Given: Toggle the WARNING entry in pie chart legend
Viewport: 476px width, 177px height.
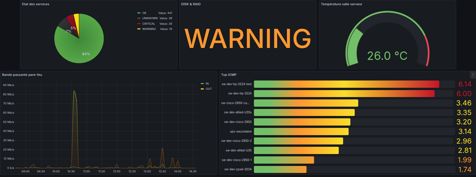Looking at the screenshot, I should pos(149,29).
